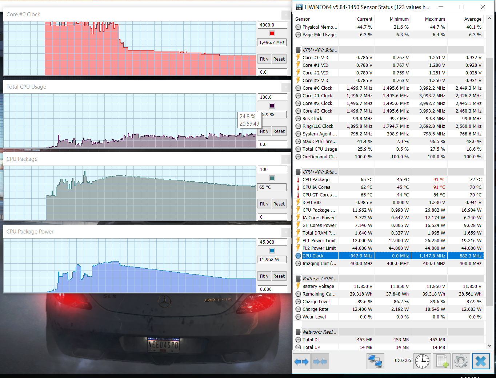Click the thermometer icon beside CPU IA Cores
Image resolution: width=496 pixels, height=378 pixels.
click(298, 187)
